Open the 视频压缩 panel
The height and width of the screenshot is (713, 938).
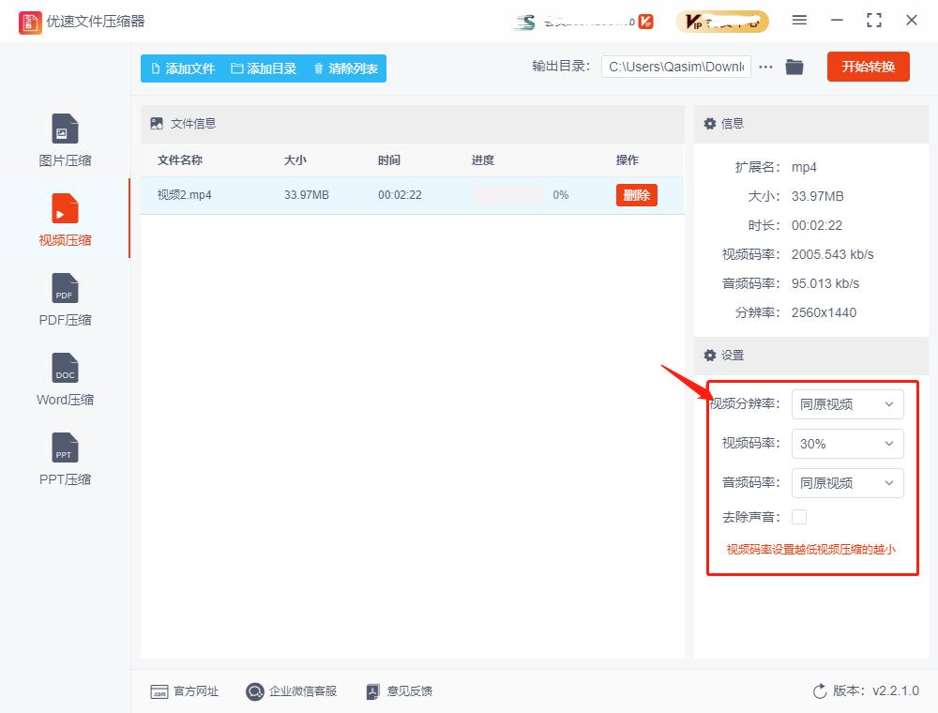click(x=63, y=219)
